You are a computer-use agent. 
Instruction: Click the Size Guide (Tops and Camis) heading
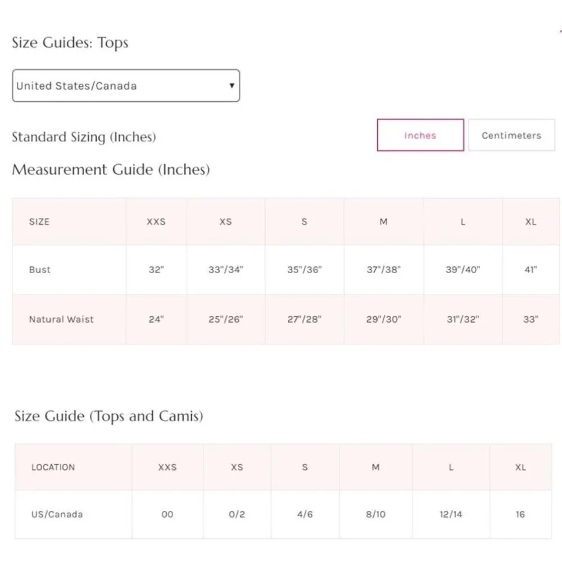pyautogui.click(x=109, y=416)
